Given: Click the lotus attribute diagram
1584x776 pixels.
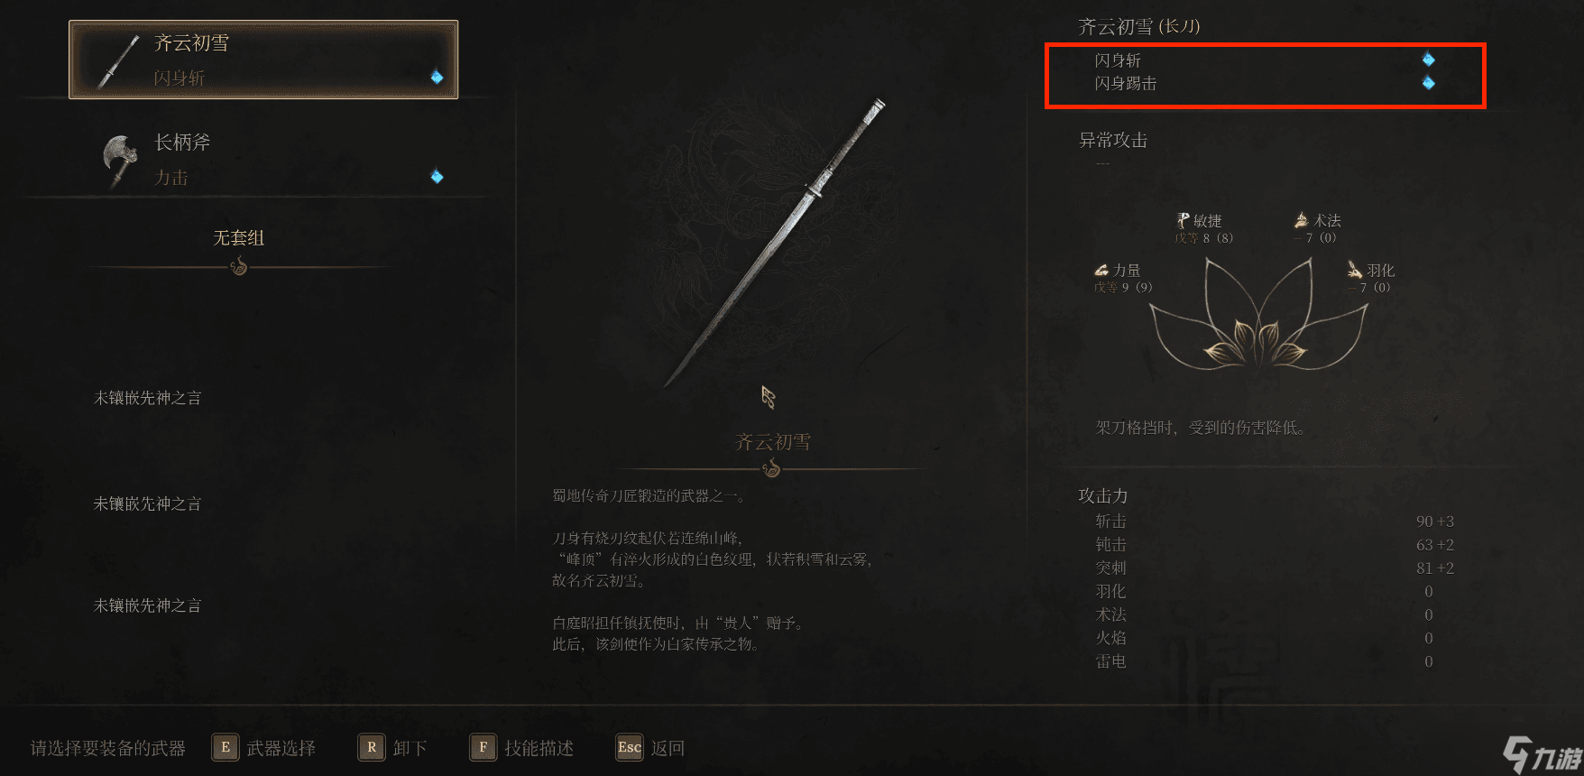Looking at the screenshot, I should point(1258,314).
